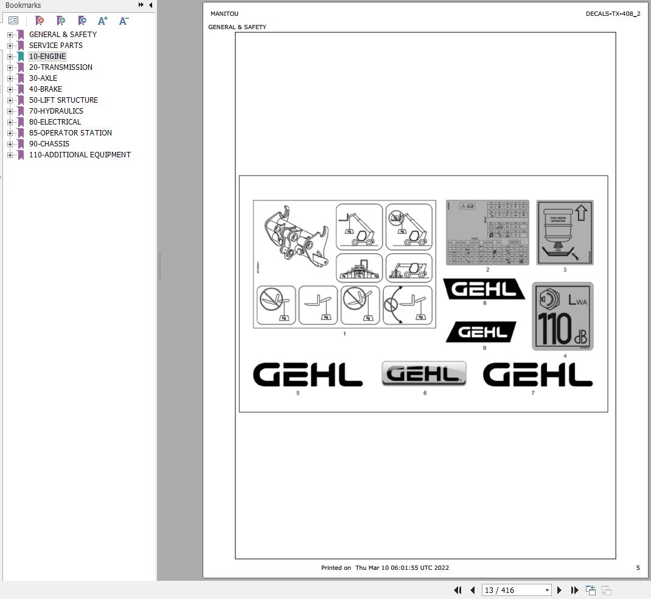Image resolution: width=651 pixels, height=599 pixels.
Task: Collapse the Bookmarks panel with left arrow
Action: 150,5
